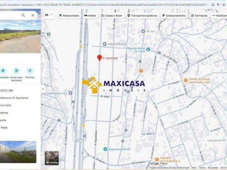
Task: Clear the search with the X icon
Action: (33, 15)
